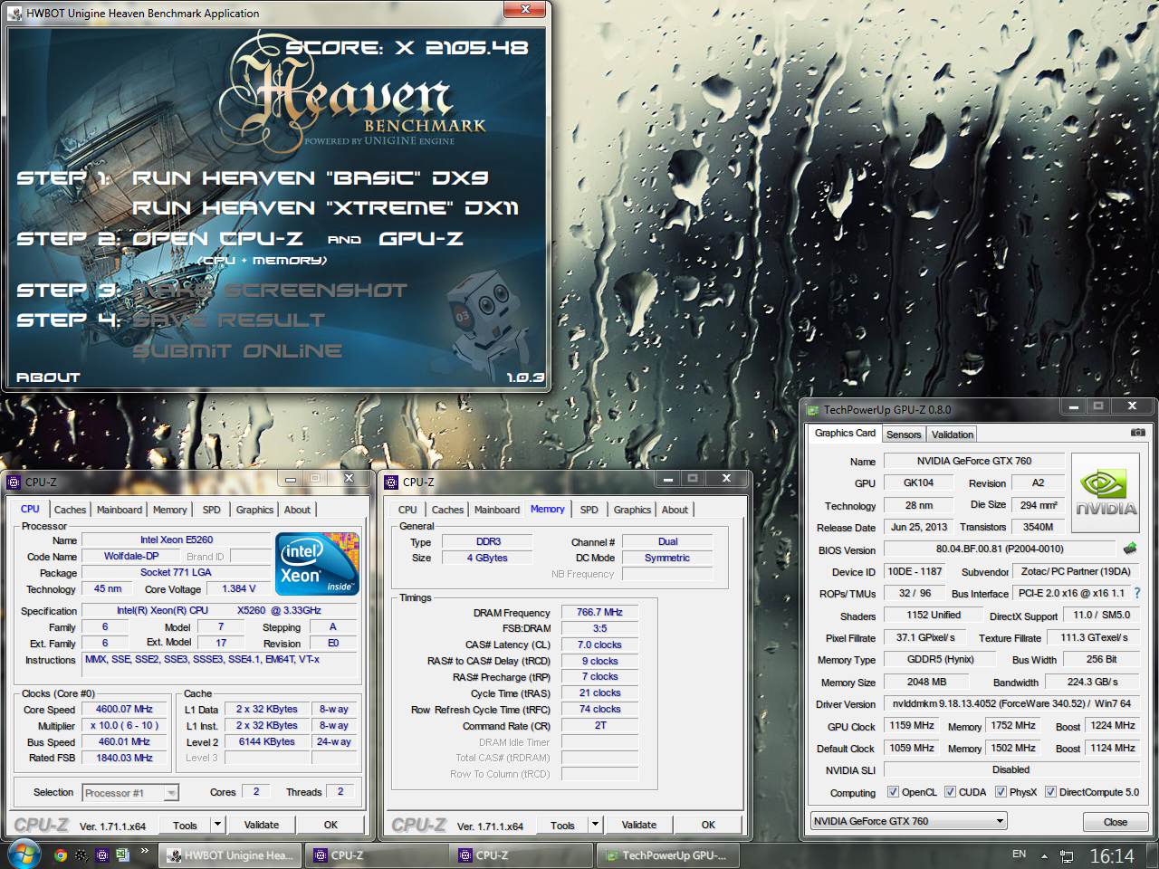Click the Close button in GPU-Z
This screenshot has width=1159, height=869.
click(1116, 822)
